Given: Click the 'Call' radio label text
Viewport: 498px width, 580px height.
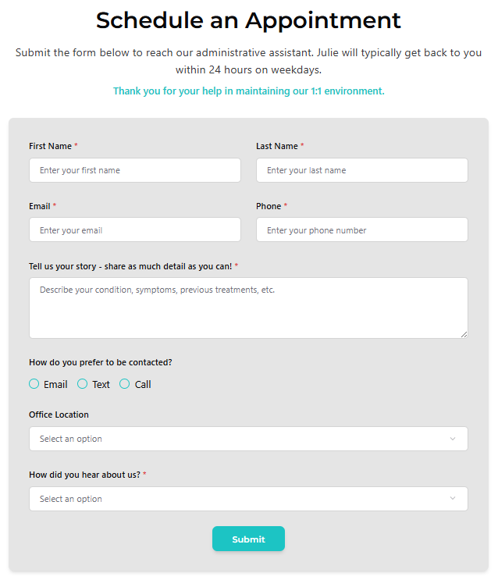Looking at the screenshot, I should coord(143,385).
